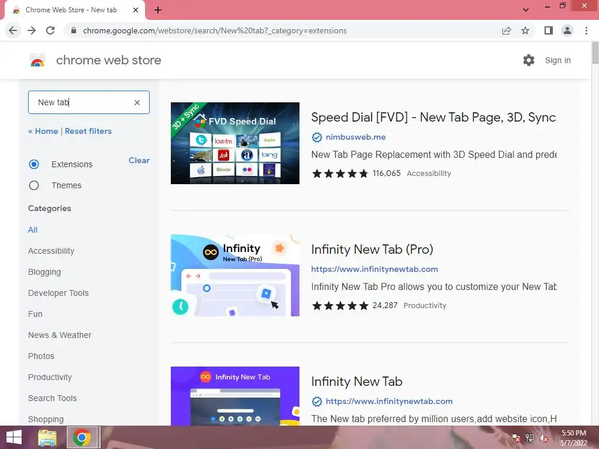Click the Chrome Web Store rainbow logo
This screenshot has width=599, height=449.
[37, 60]
